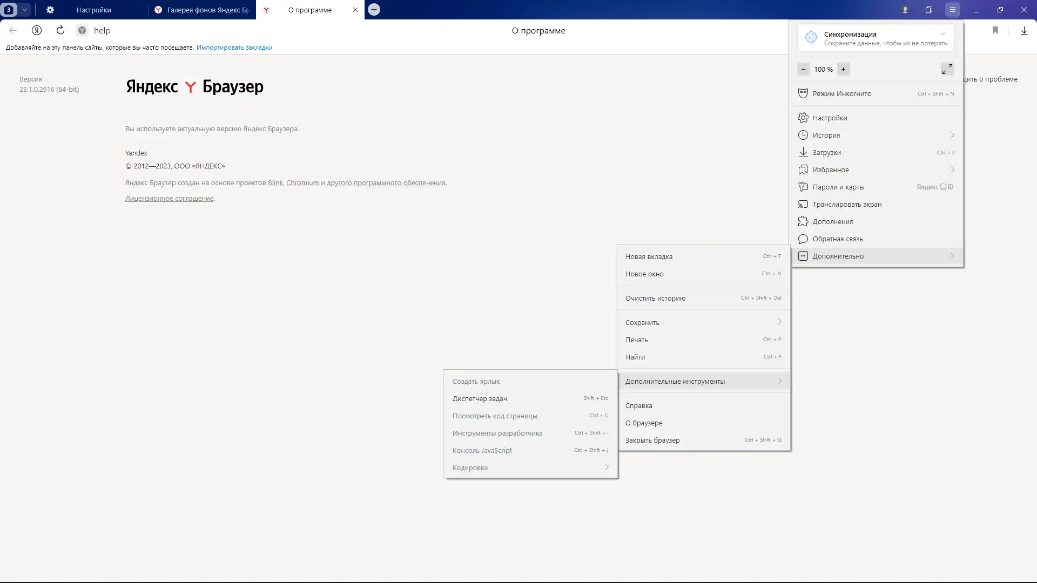Viewport: 1037px width, 583px height.
Task: Open the Add-ons puzzle piece icon
Action: 803,221
